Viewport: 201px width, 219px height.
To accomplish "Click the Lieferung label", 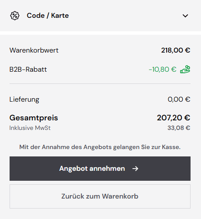I will pyautogui.click(x=24, y=100).
